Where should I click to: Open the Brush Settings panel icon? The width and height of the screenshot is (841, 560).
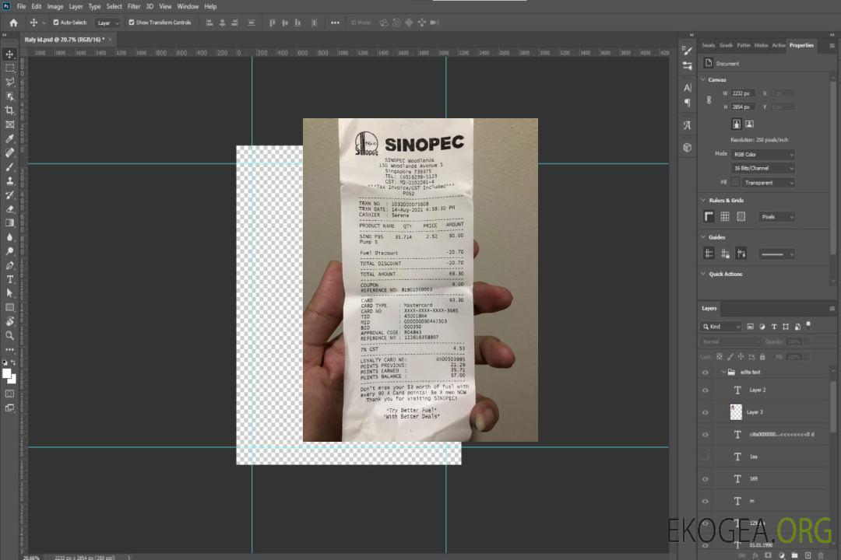click(688, 51)
